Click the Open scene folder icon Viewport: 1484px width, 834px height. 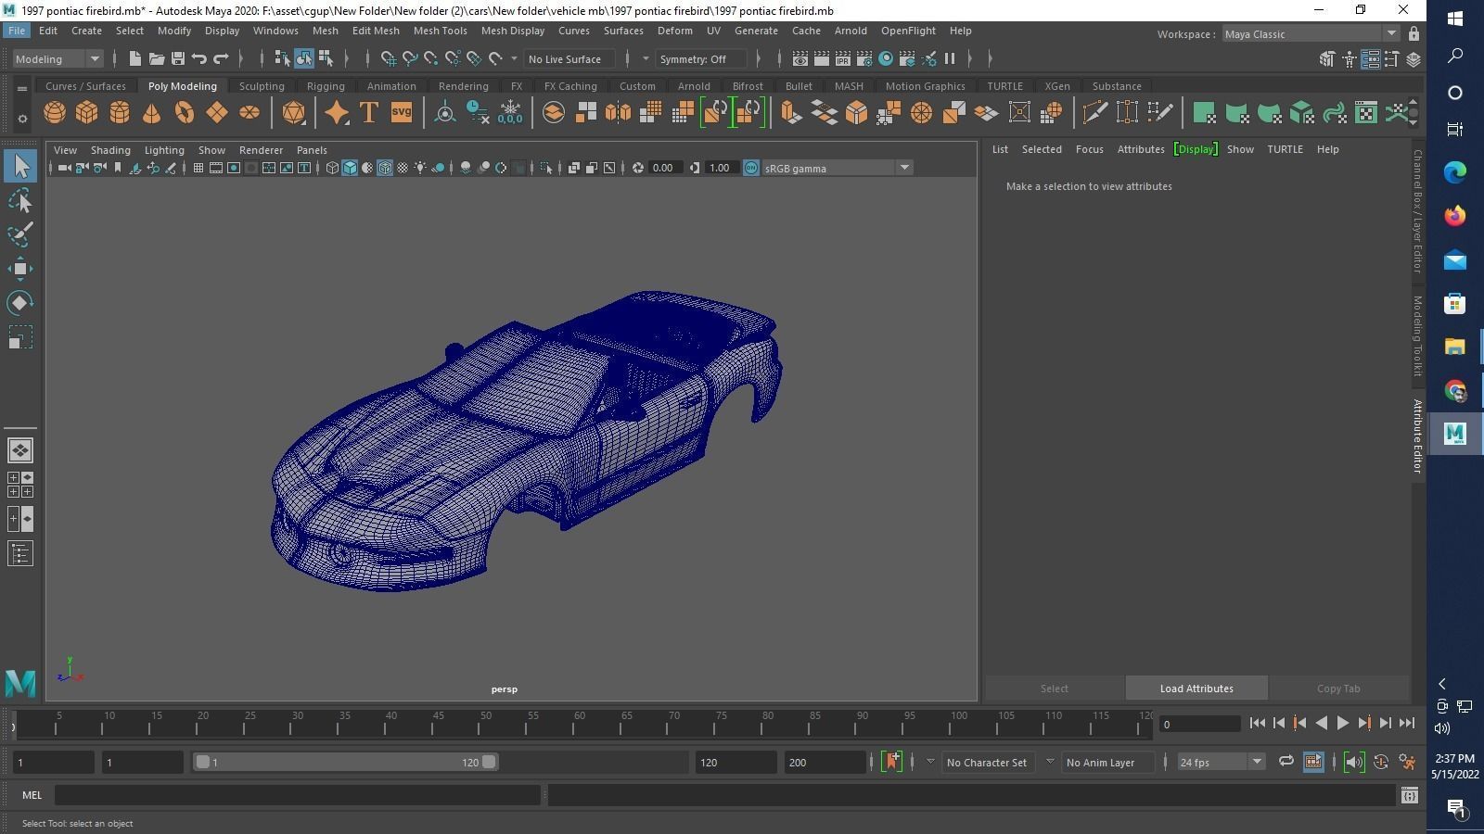157,59
